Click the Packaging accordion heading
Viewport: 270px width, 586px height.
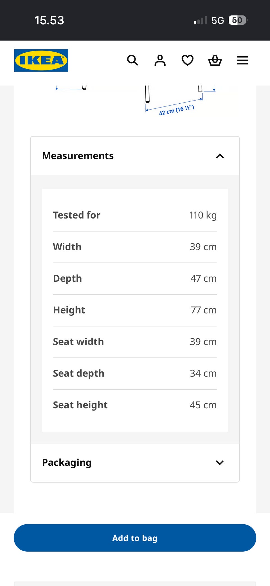pos(67,463)
